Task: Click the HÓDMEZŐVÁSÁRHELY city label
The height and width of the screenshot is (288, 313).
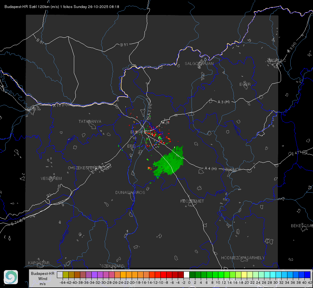Action: (x=243, y=258)
